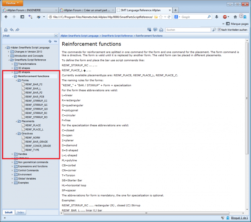Collapse the Forms folder
Image resolution: width=251 pixels, height=222 pixels.
16,81
